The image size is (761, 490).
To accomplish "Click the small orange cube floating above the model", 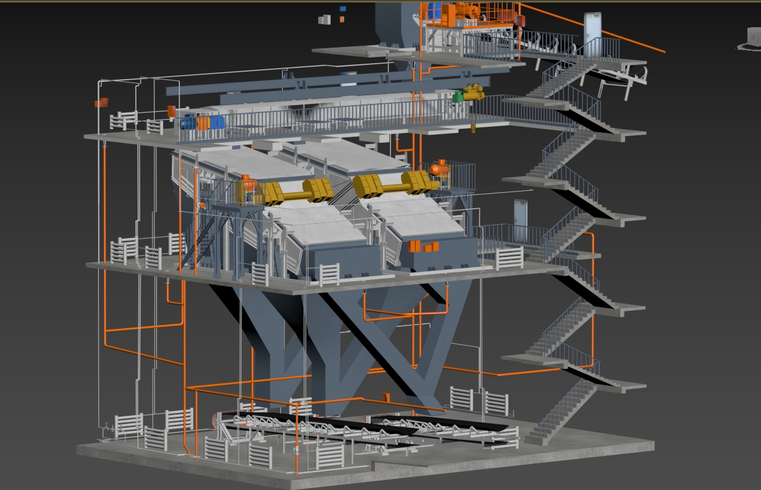I will [x=342, y=20].
